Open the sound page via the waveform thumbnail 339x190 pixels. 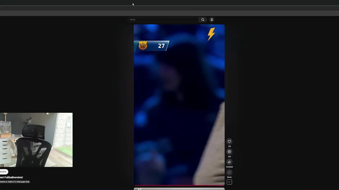[229, 182]
